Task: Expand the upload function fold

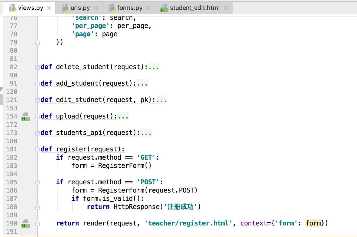Action: coord(38,117)
